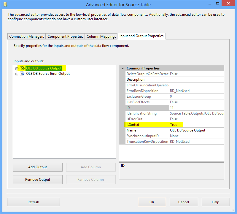Select the IsSorted True value cell
The image size is (237, 214).
(196, 125)
